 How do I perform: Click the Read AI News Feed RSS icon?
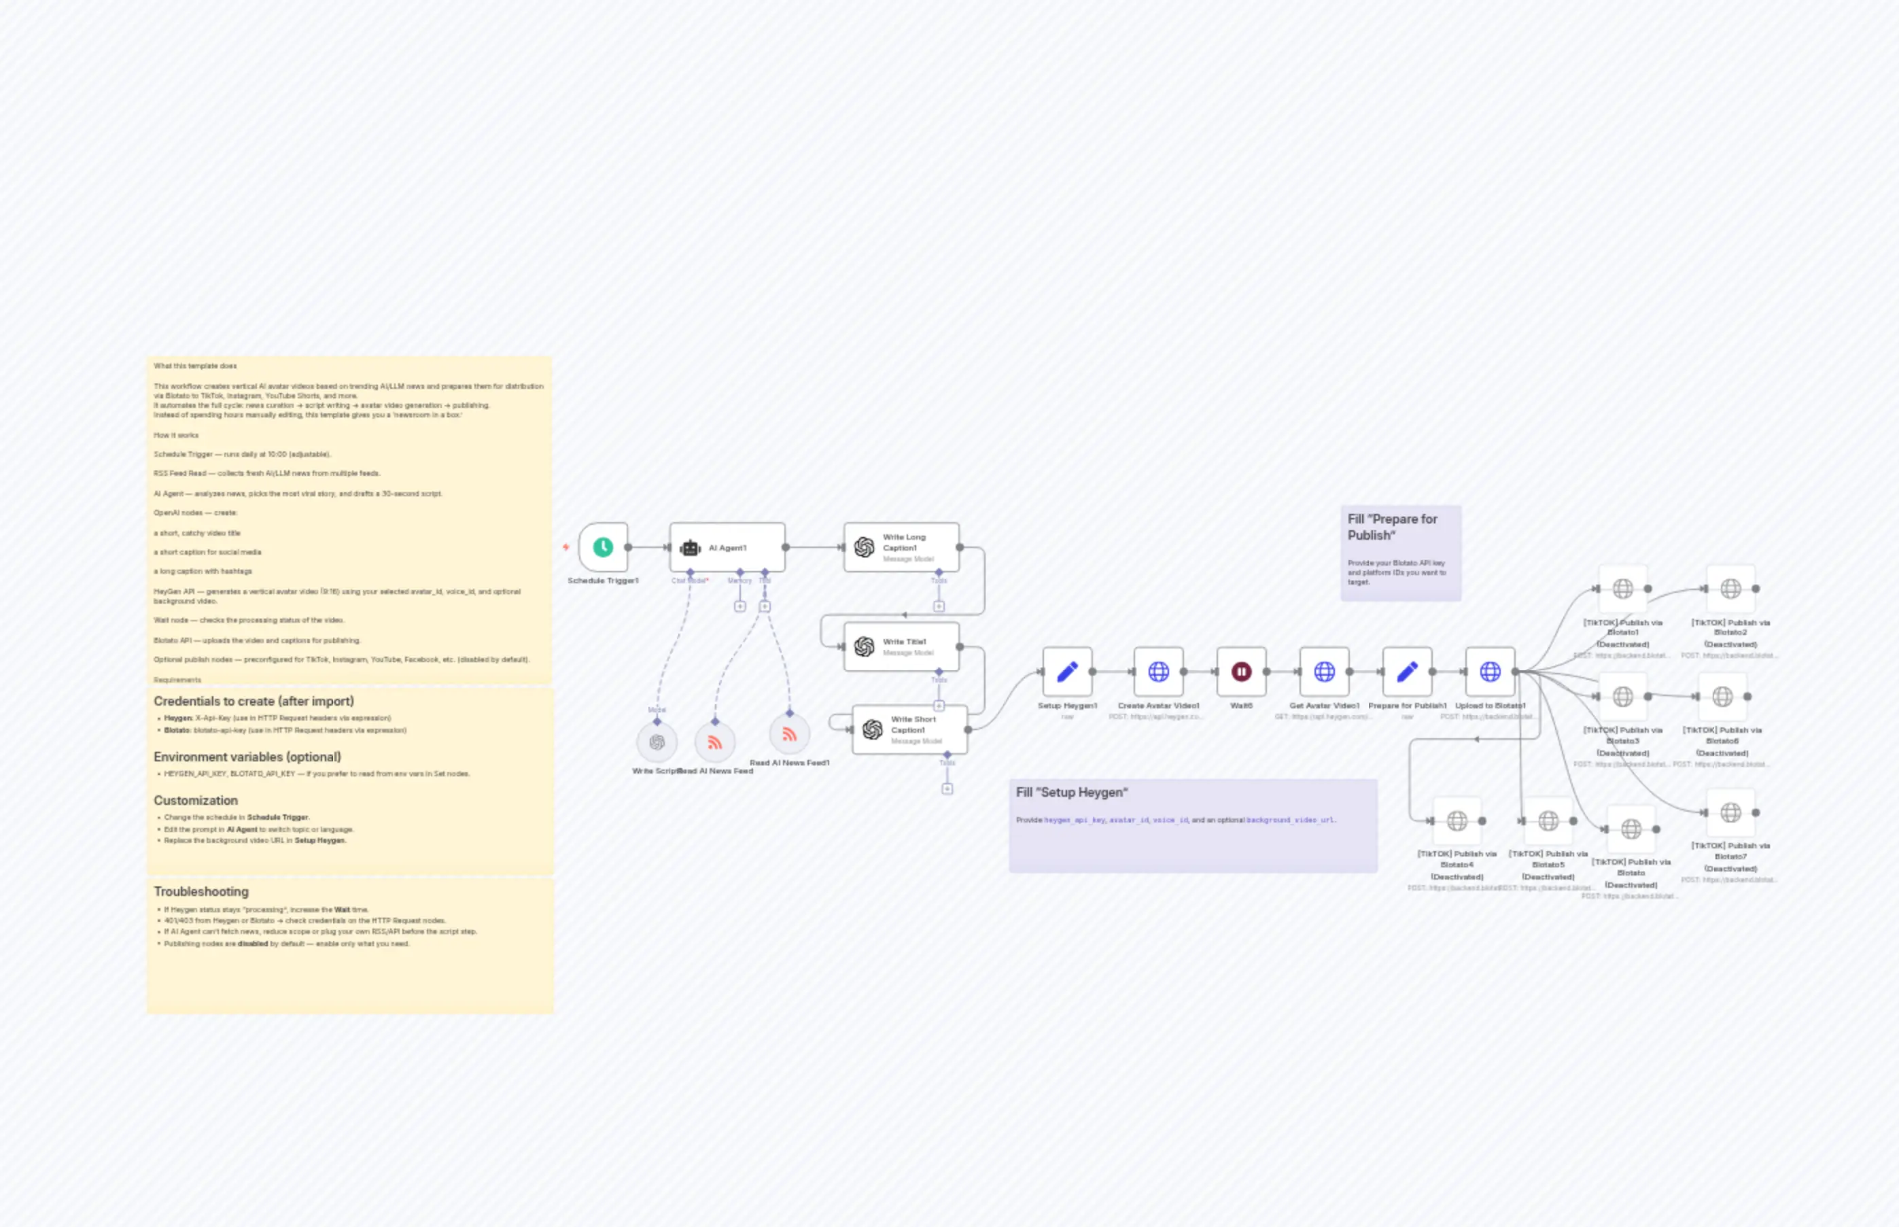(x=714, y=742)
